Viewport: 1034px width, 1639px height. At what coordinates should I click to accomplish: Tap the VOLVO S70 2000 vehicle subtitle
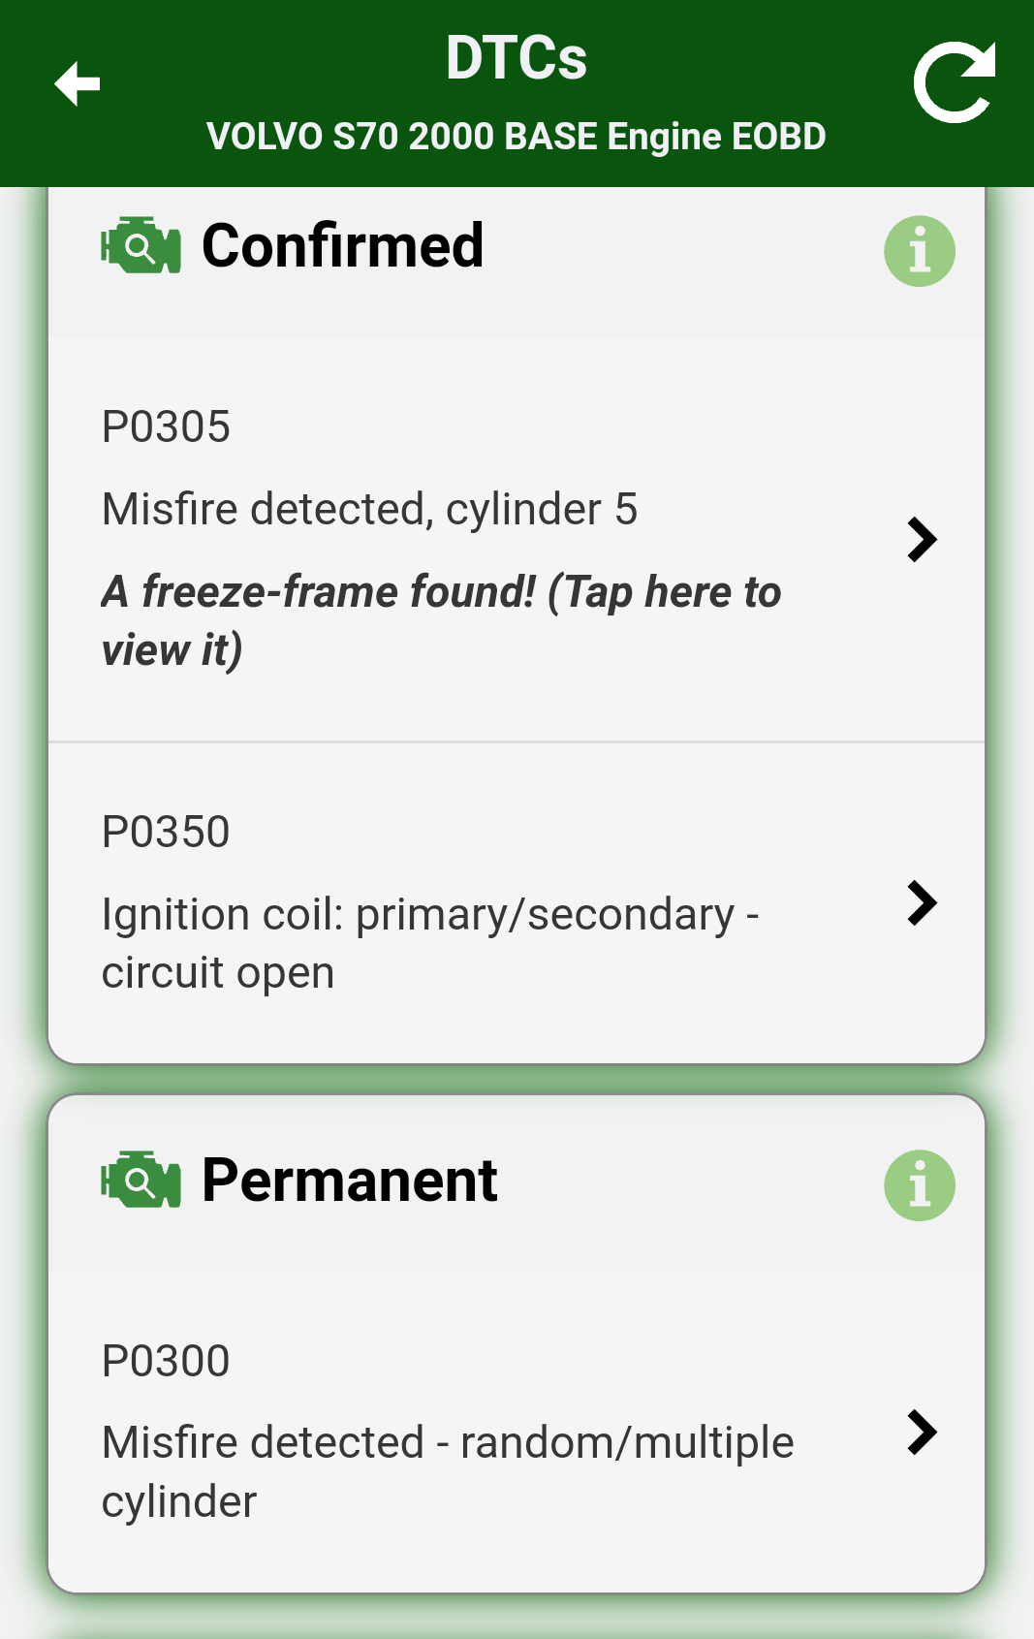(517, 137)
